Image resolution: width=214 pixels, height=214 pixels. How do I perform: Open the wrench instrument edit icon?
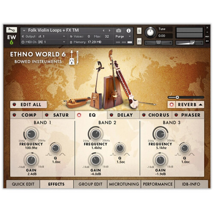pyautogui.click(x=12, y=30)
